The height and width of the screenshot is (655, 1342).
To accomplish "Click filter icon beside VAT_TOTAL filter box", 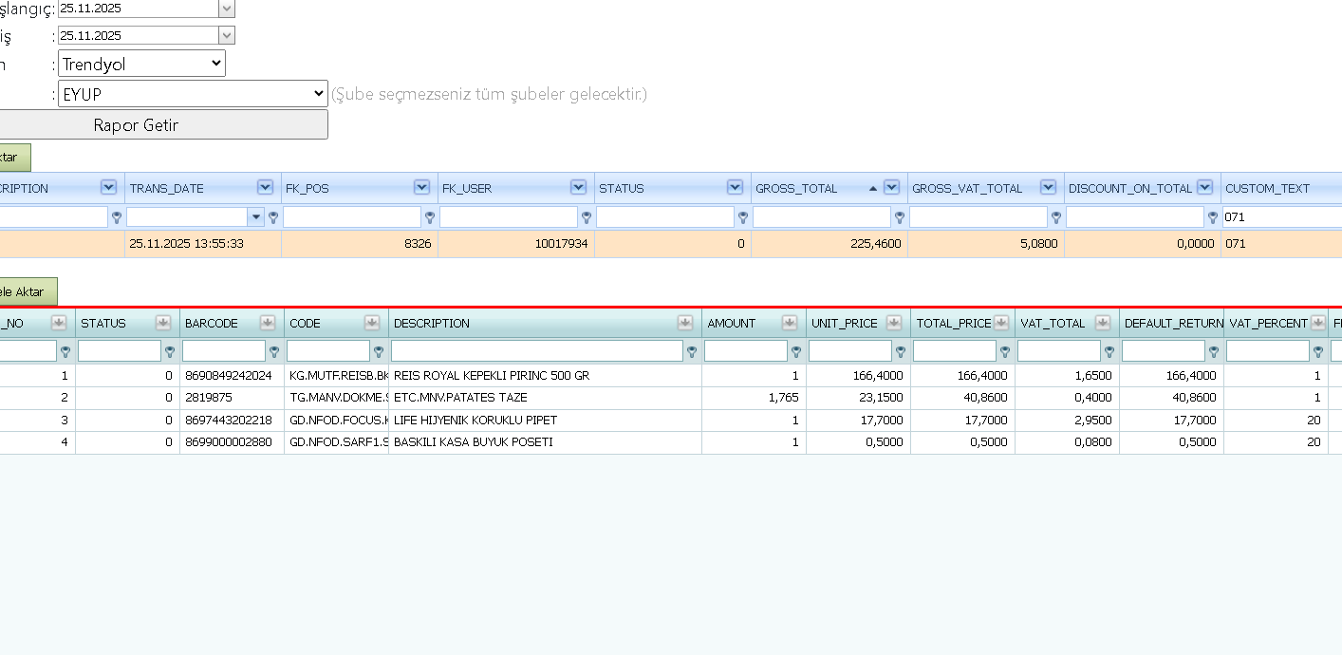I will pyautogui.click(x=1109, y=352).
